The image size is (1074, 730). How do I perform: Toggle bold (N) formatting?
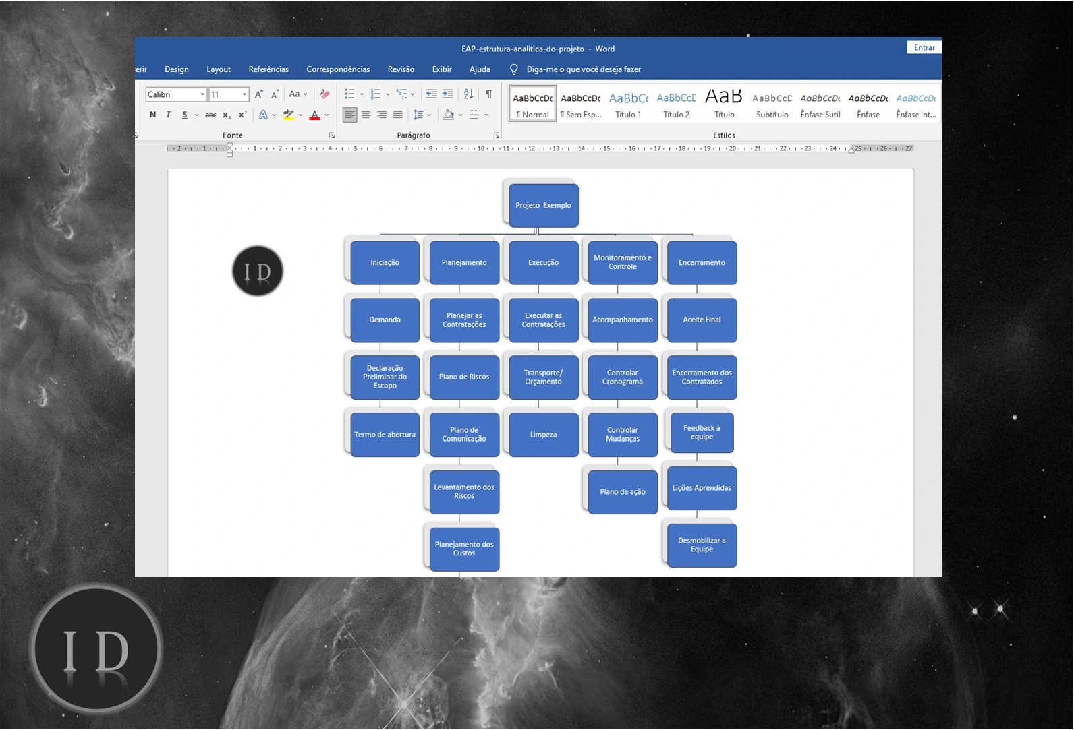pos(152,115)
